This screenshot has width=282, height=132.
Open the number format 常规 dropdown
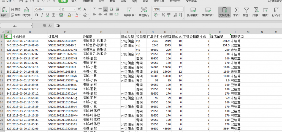[182, 9]
